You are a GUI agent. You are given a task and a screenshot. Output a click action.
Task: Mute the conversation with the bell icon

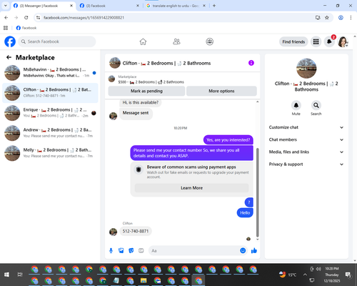coord(296,105)
